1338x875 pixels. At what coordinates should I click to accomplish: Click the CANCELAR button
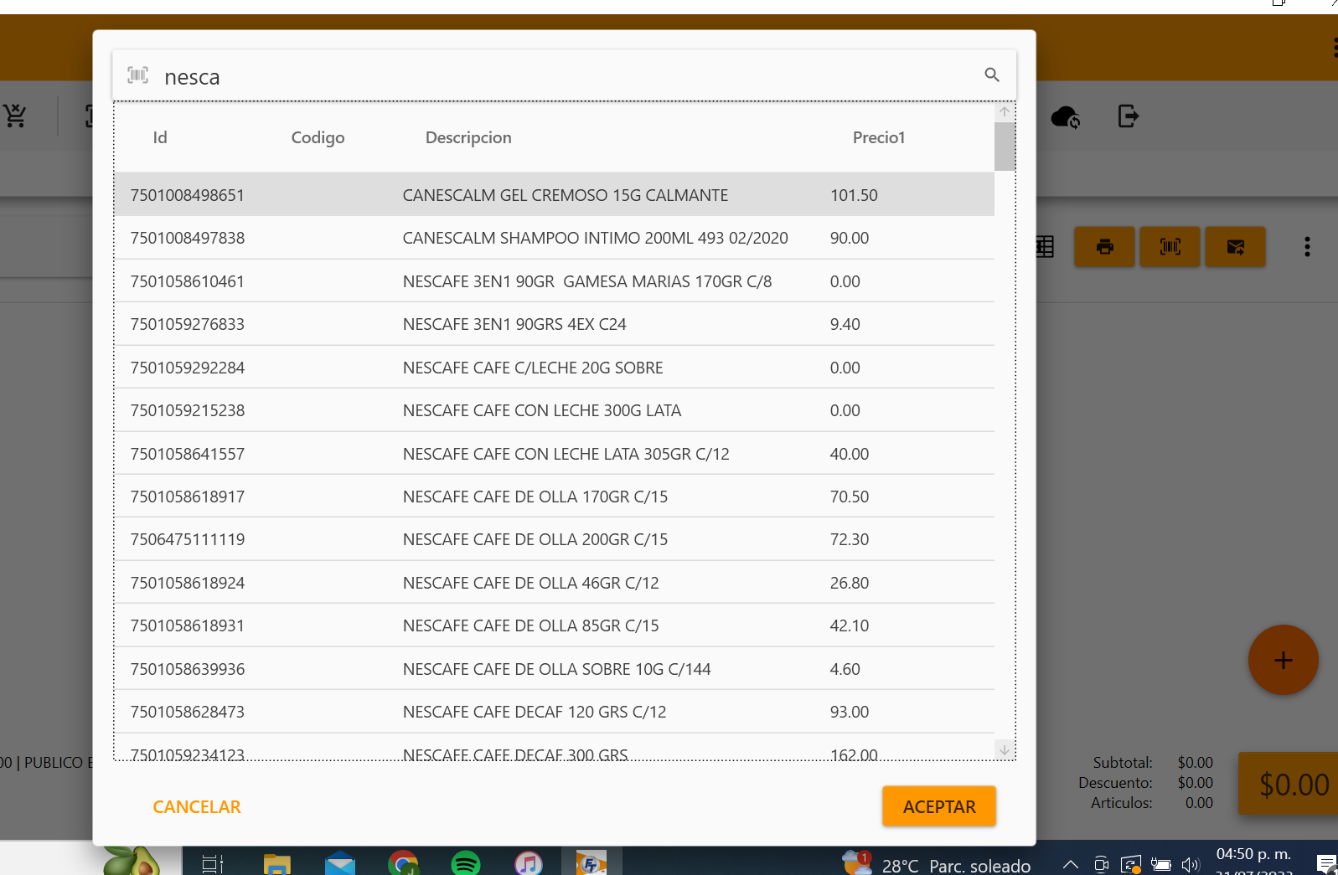click(197, 807)
